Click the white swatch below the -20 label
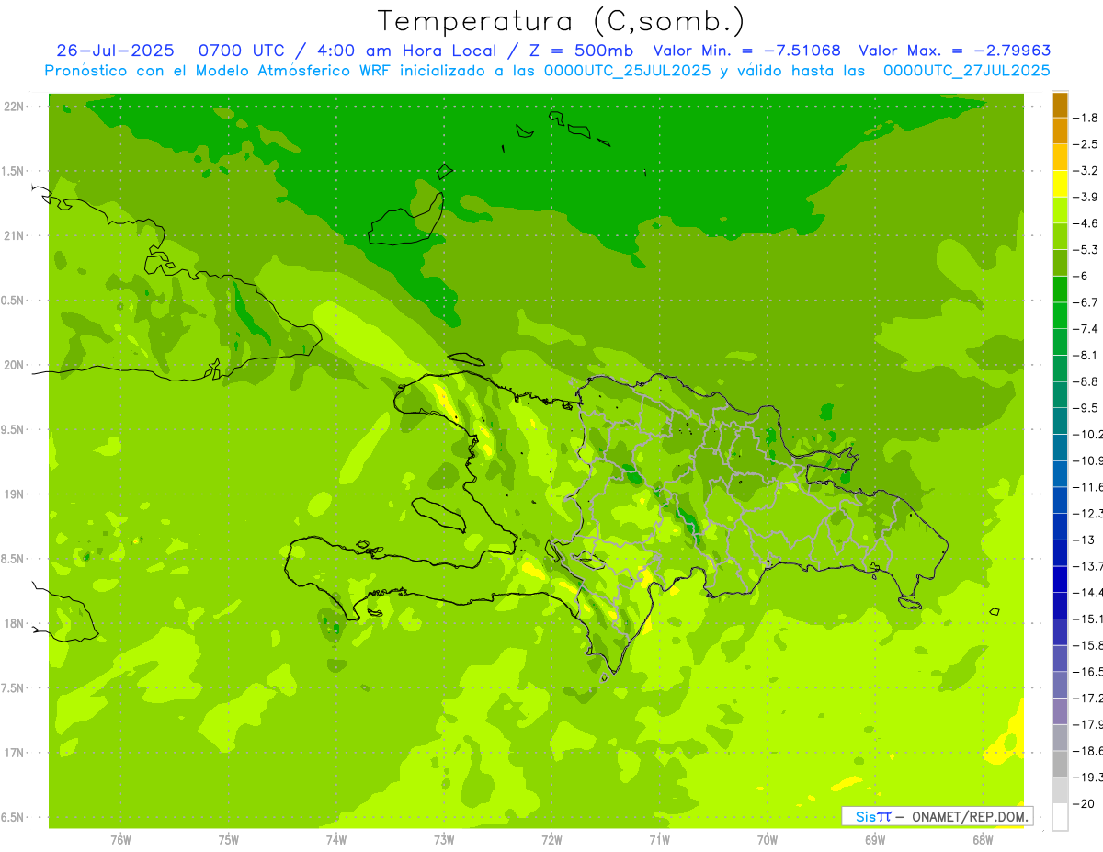Viewport: 1103px width, 852px height. pyautogui.click(x=1060, y=816)
